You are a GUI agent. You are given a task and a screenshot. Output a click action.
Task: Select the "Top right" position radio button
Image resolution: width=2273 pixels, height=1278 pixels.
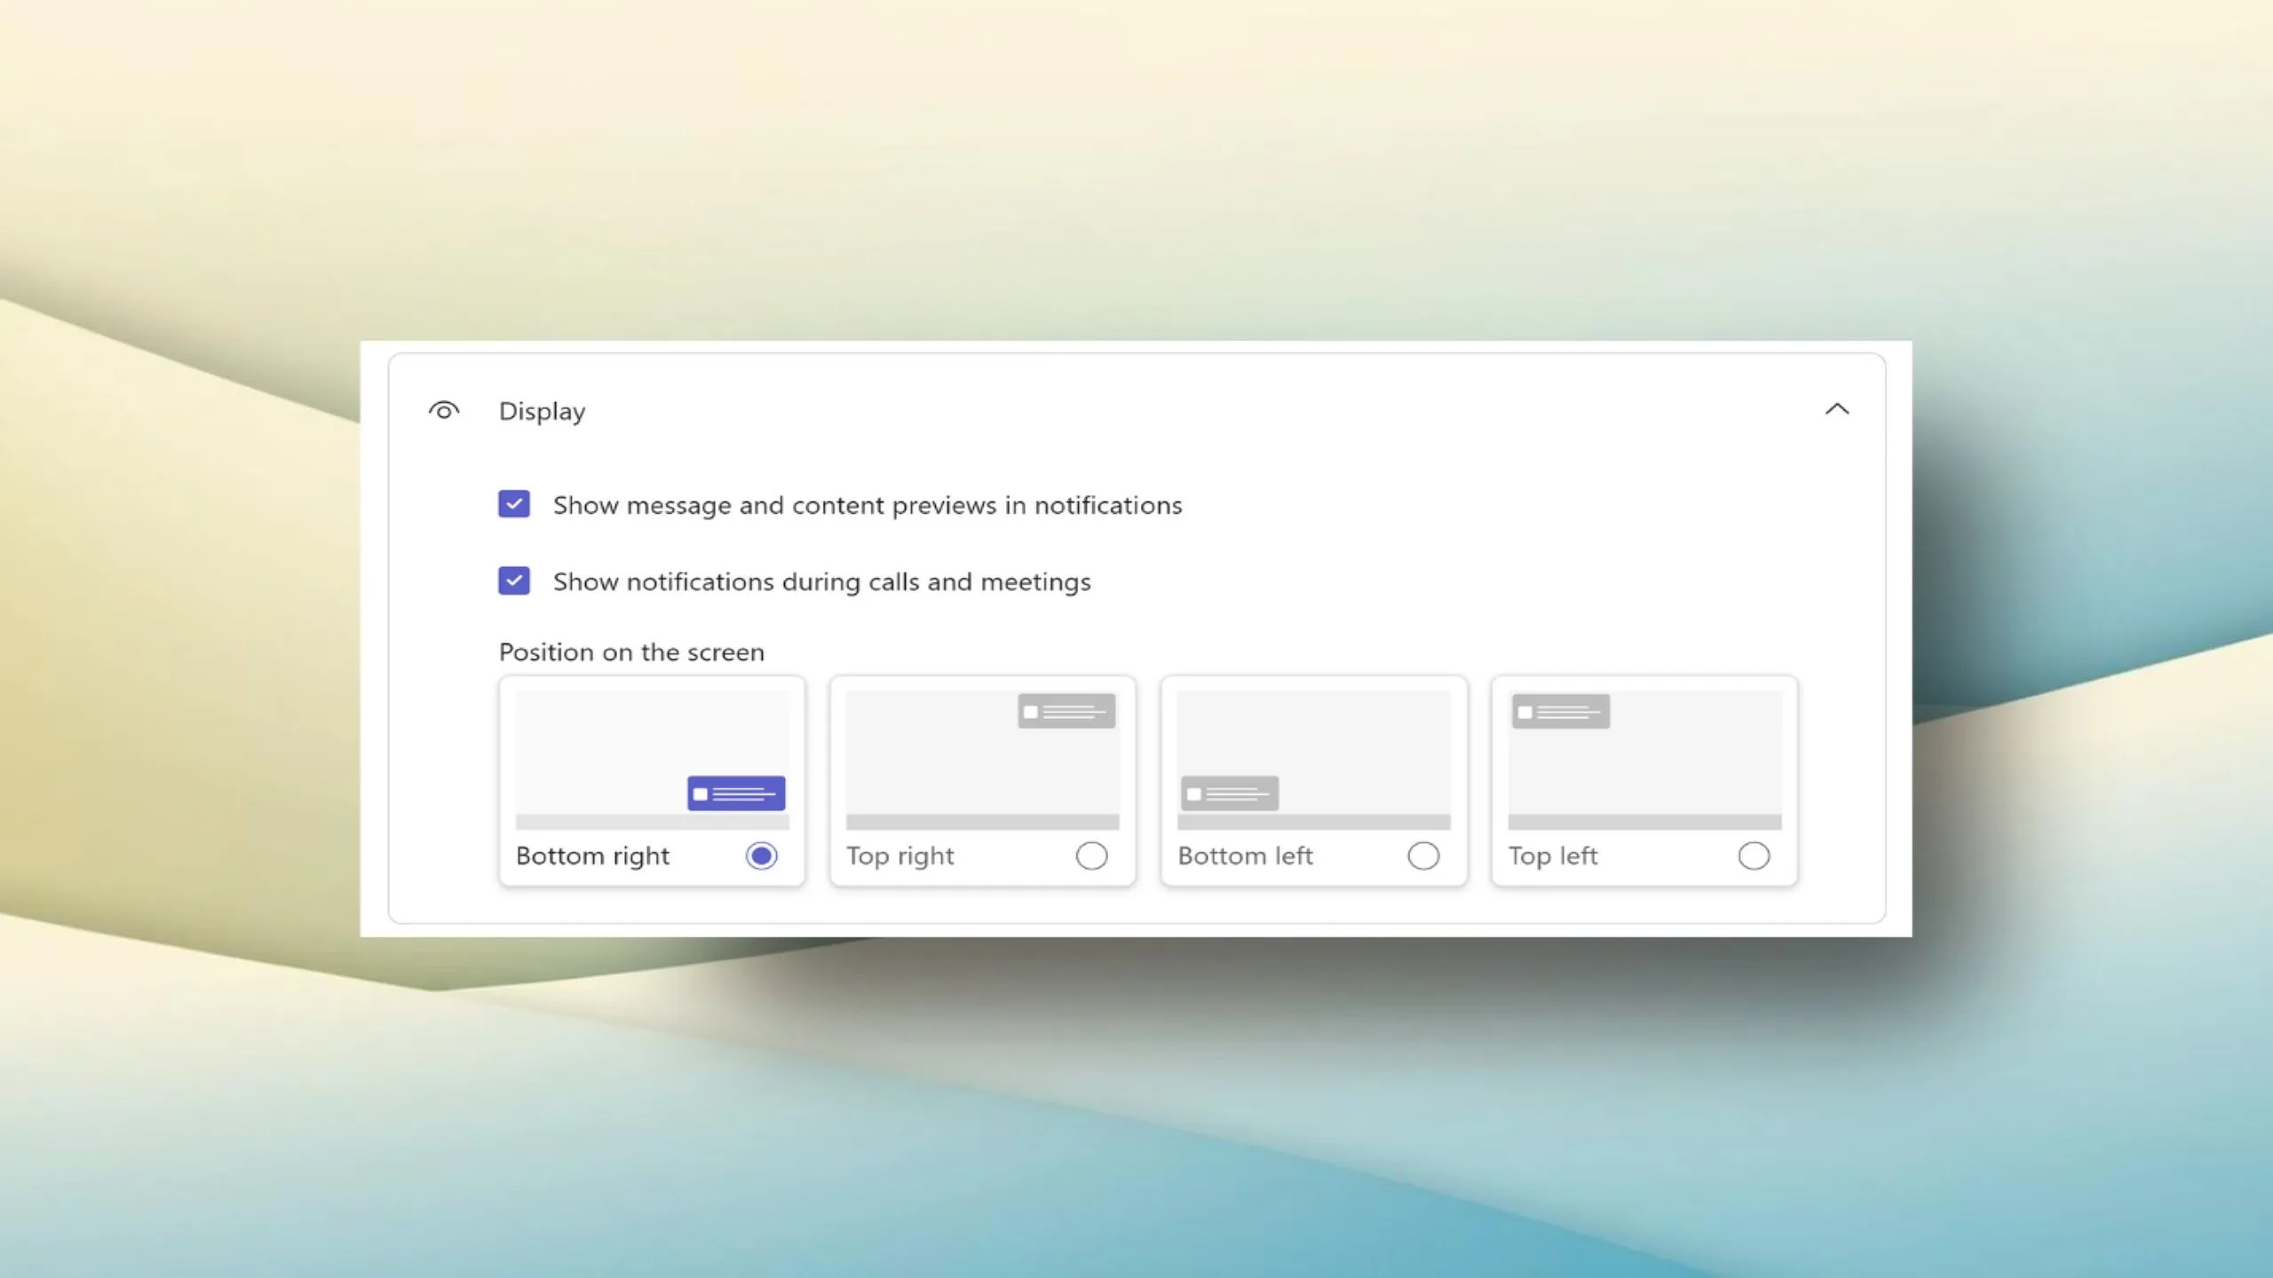(1091, 856)
